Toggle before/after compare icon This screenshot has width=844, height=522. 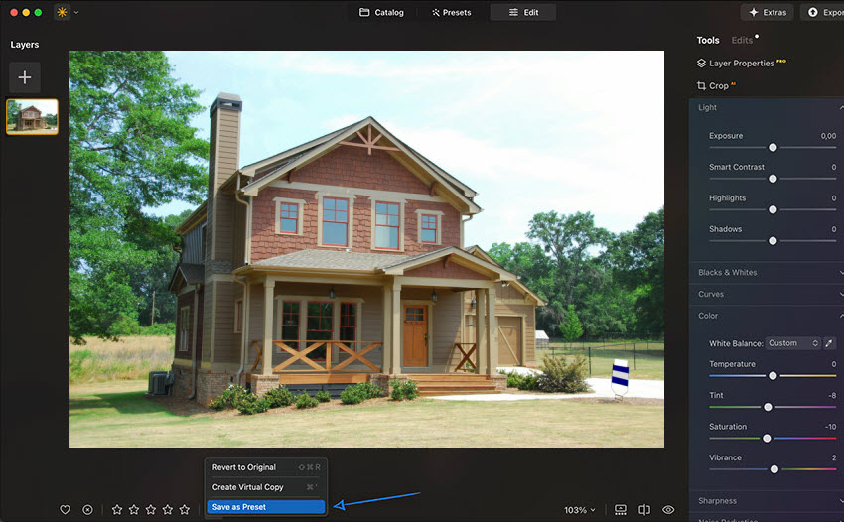pos(644,510)
